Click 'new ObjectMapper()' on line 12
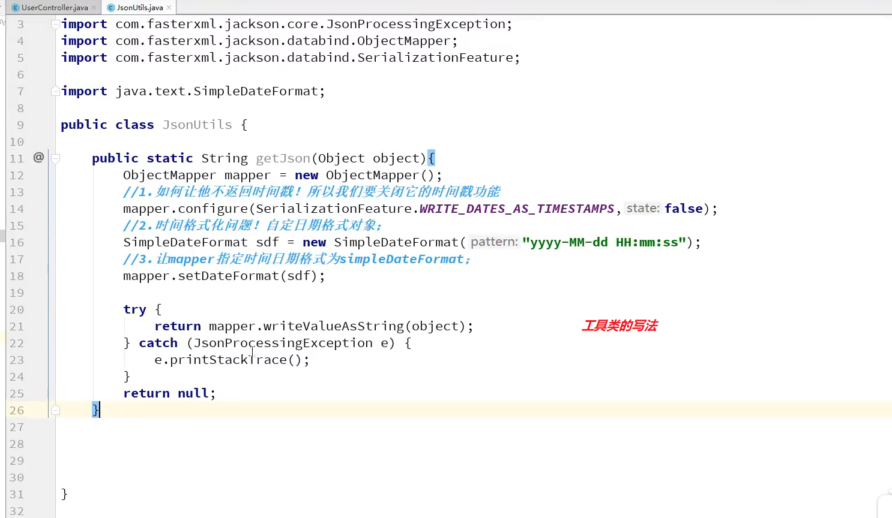The image size is (892, 518). click(x=364, y=175)
